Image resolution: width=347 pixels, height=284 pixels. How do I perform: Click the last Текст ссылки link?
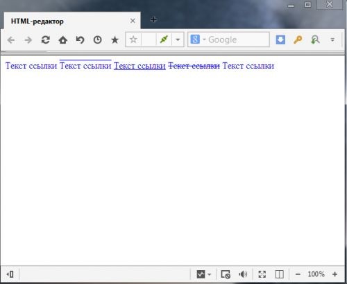point(248,66)
